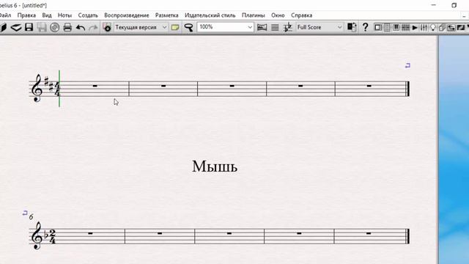The height and width of the screenshot is (264, 469).
Task: Restore down the Sibelius window
Action: point(454,5)
